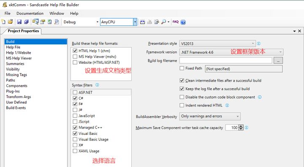Click the Fixed Path (Not specified) field
Screen dimensions: 304x167
(244, 69)
